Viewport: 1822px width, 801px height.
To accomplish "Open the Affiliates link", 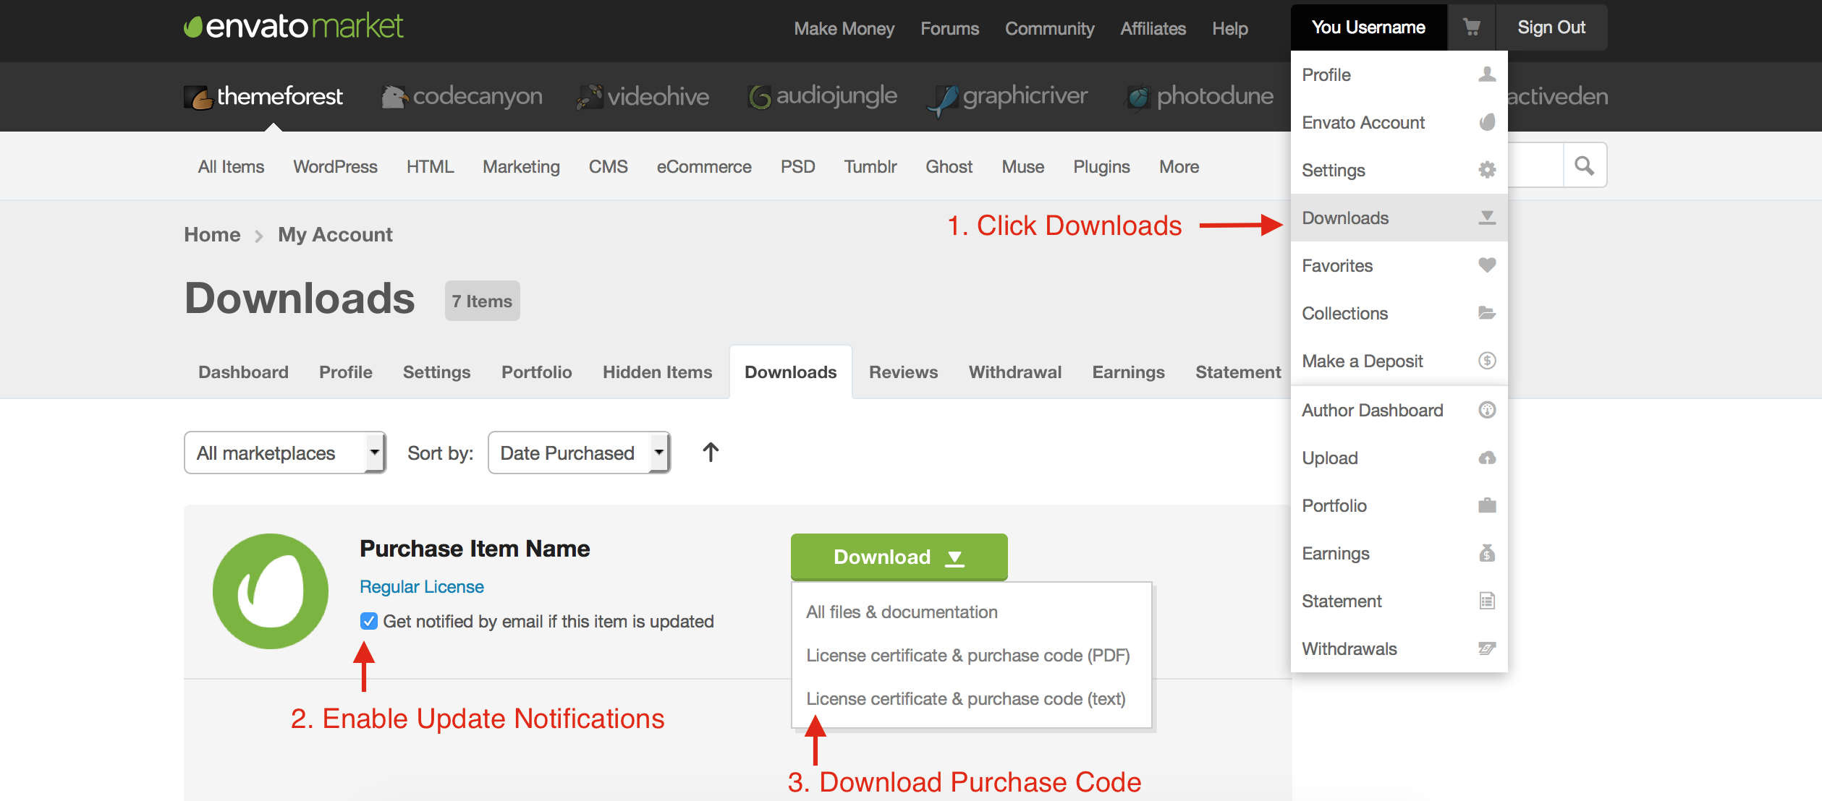I will pyautogui.click(x=1153, y=29).
